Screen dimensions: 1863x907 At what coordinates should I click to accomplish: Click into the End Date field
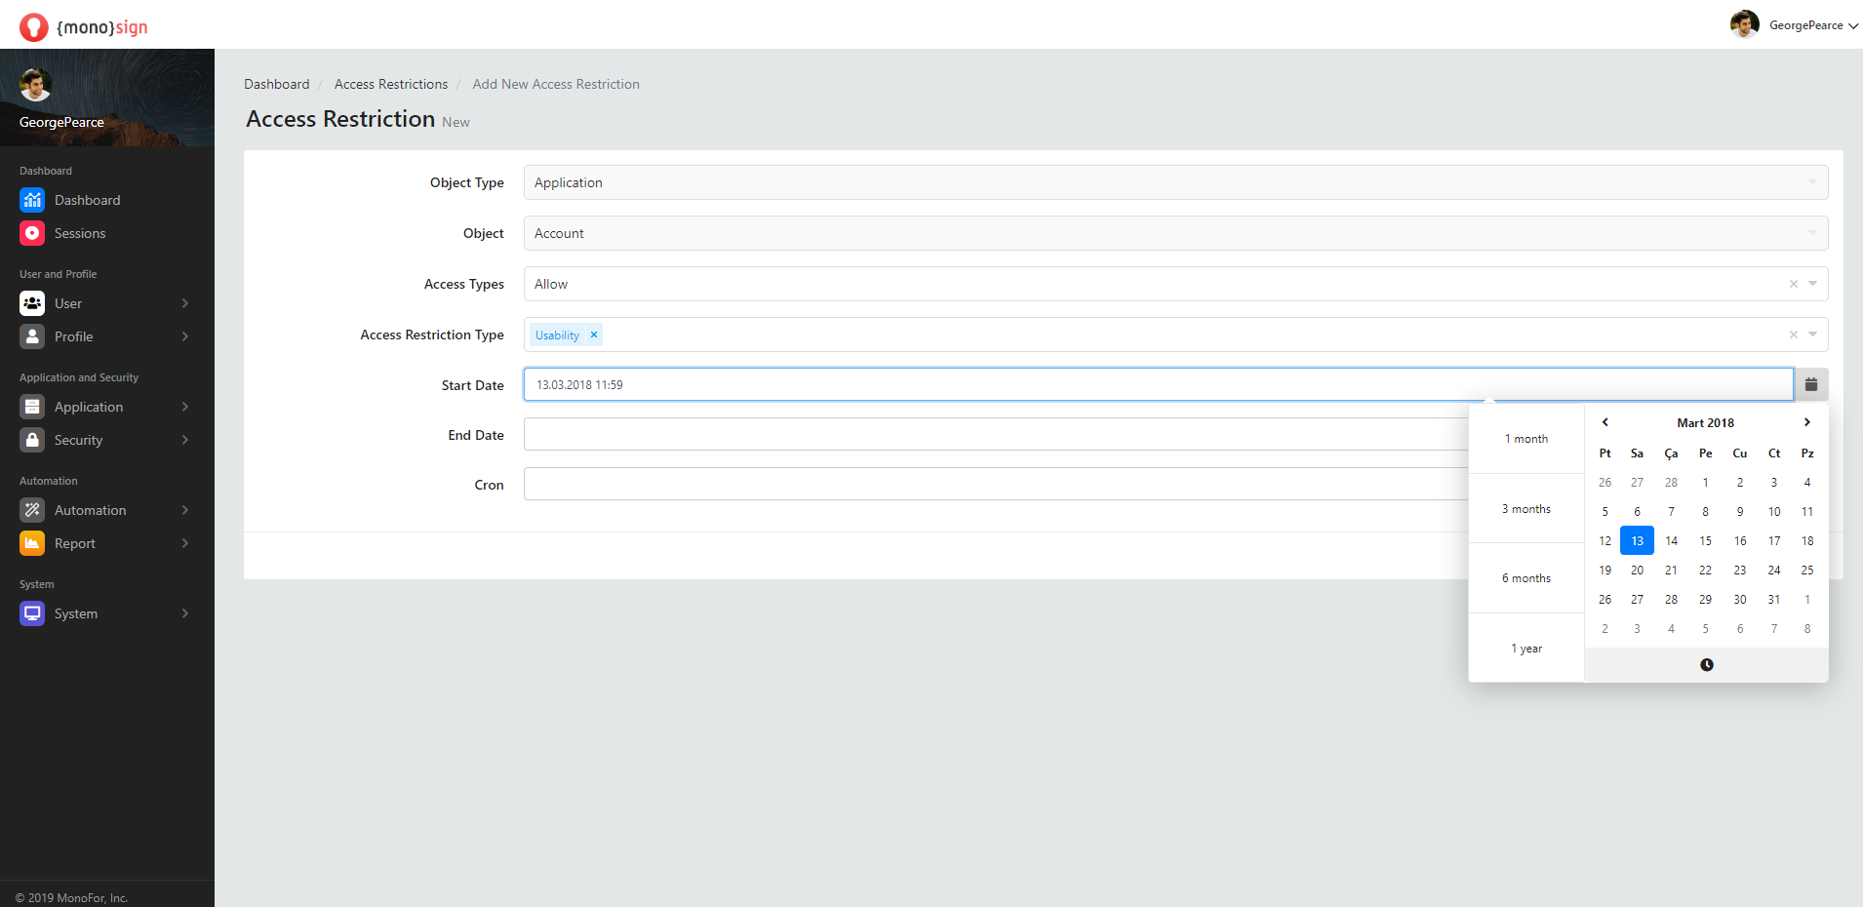tap(995, 435)
